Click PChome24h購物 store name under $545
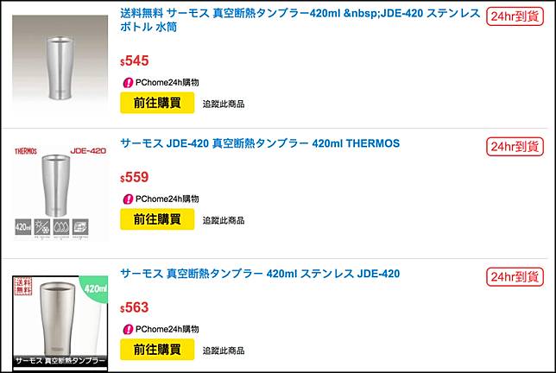 pos(167,83)
